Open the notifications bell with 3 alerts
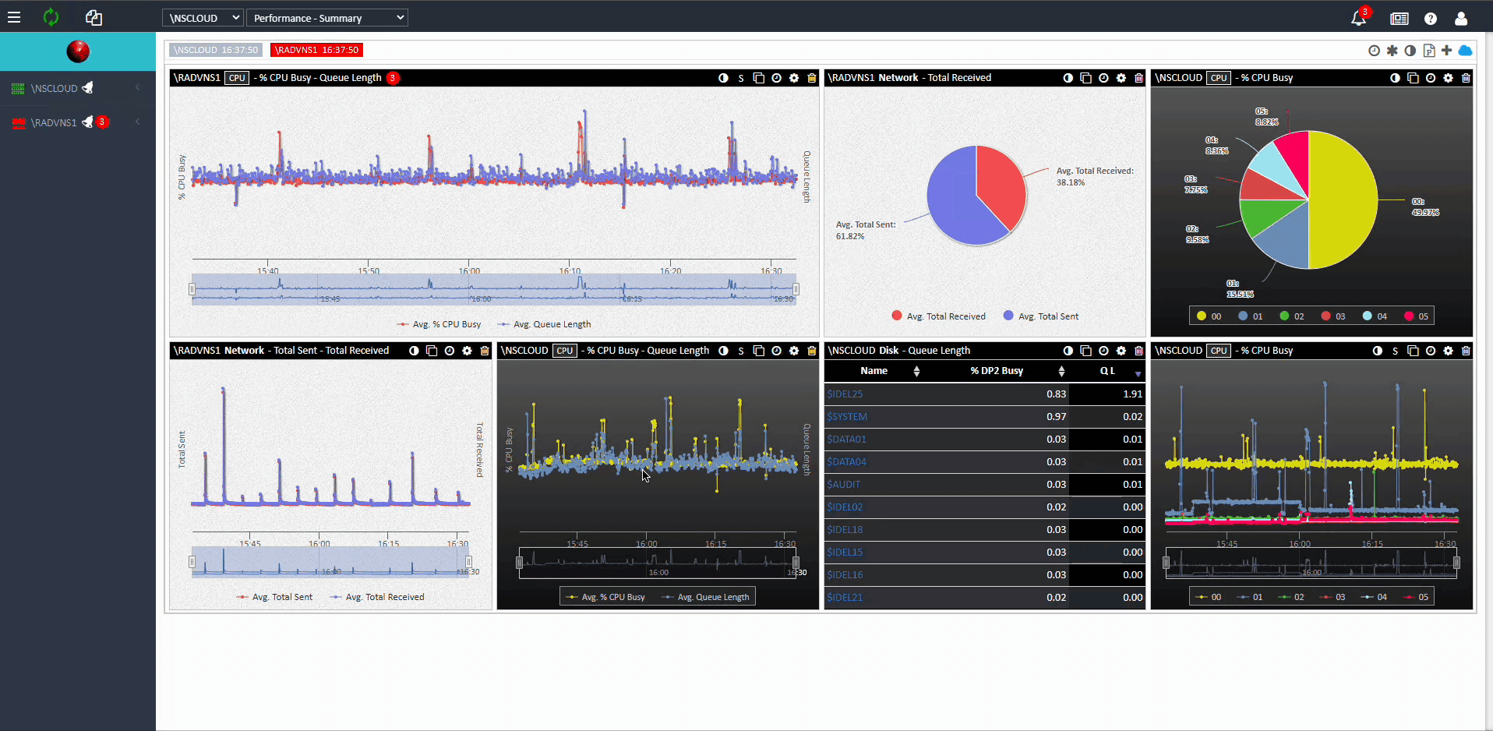1493x731 pixels. tap(1358, 18)
